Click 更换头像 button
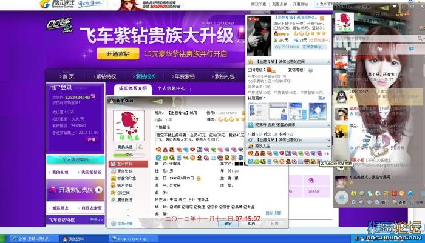425x243 pixels. [x=125, y=147]
